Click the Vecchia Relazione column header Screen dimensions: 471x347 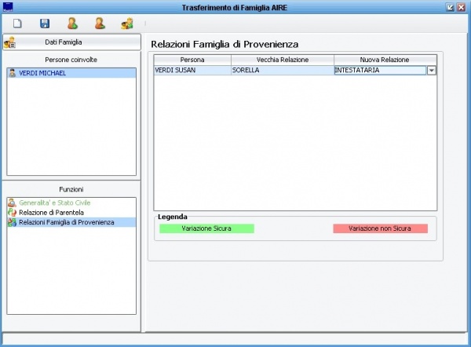283,60
